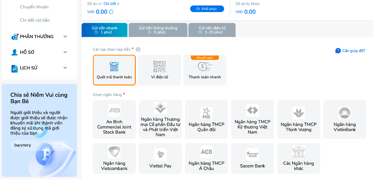Screen dimensions: 373x179
Task: Expand the LỊCH SỬ sidebar section
Action: 65,68
